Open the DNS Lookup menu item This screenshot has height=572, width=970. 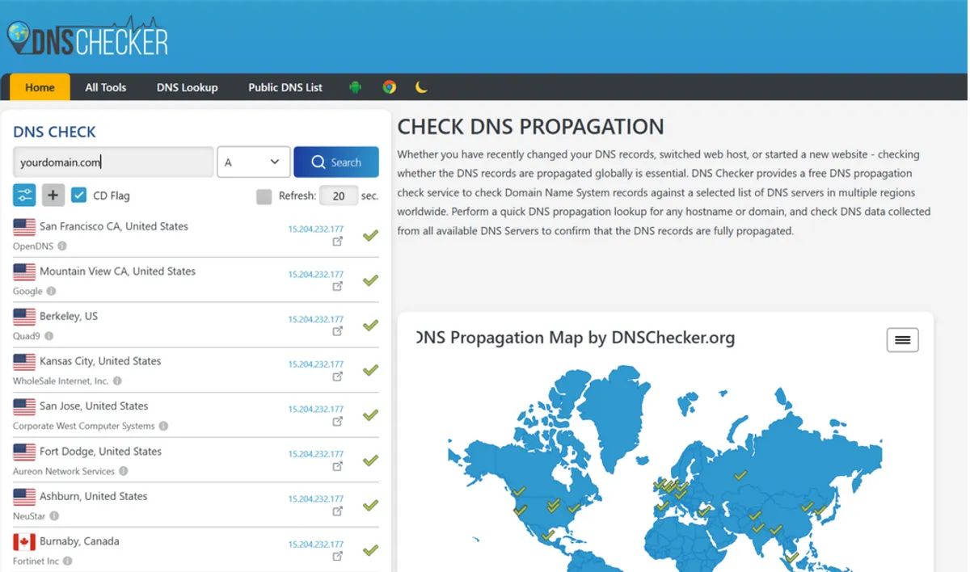tap(187, 87)
